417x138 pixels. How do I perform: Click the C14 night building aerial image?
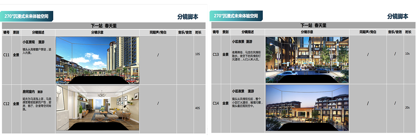(x=307, y=108)
